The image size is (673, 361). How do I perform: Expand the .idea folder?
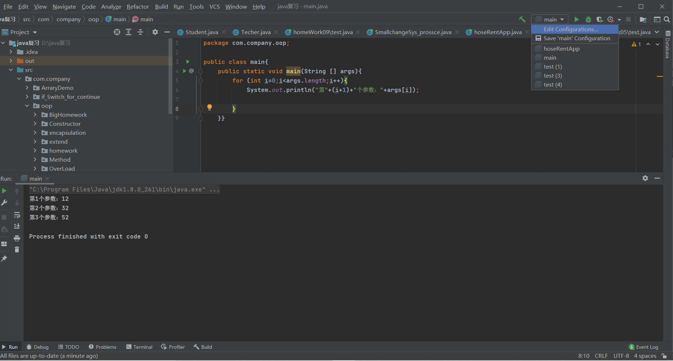[11, 52]
